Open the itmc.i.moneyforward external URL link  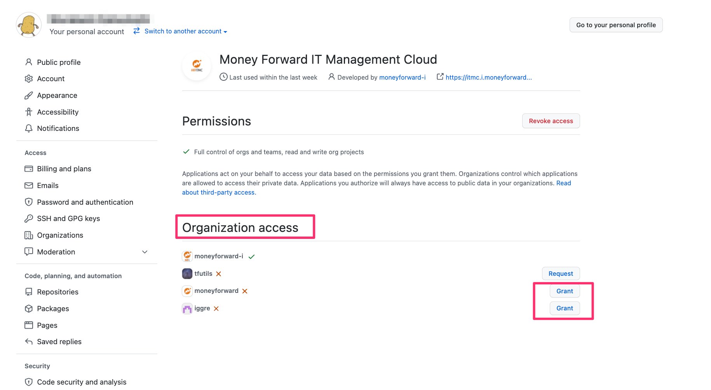click(x=488, y=77)
